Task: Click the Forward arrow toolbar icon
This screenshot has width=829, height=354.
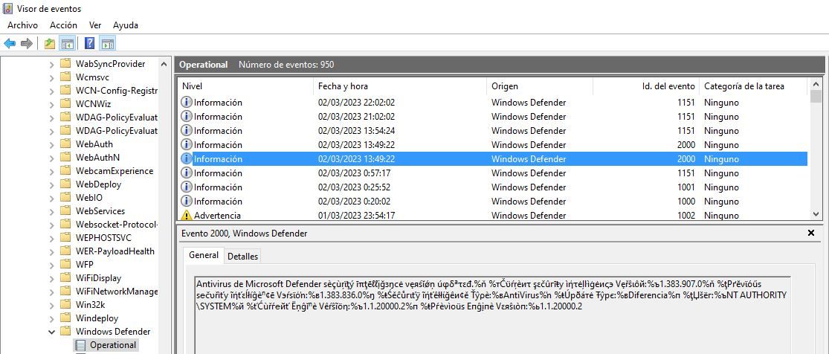Action: coord(27,43)
